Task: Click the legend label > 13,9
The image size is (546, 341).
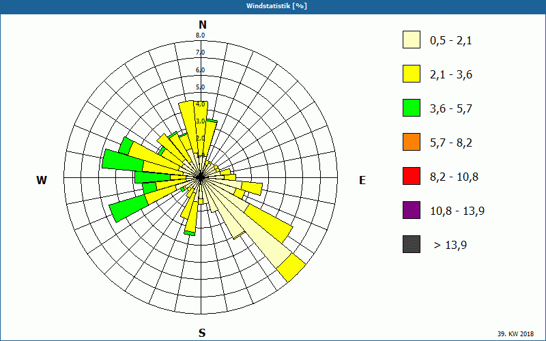Action: 450,246
